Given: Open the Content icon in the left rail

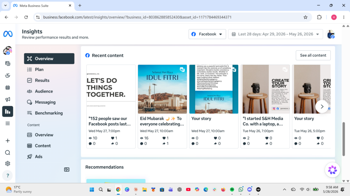Looking at the screenshot, I should pos(8,64).
